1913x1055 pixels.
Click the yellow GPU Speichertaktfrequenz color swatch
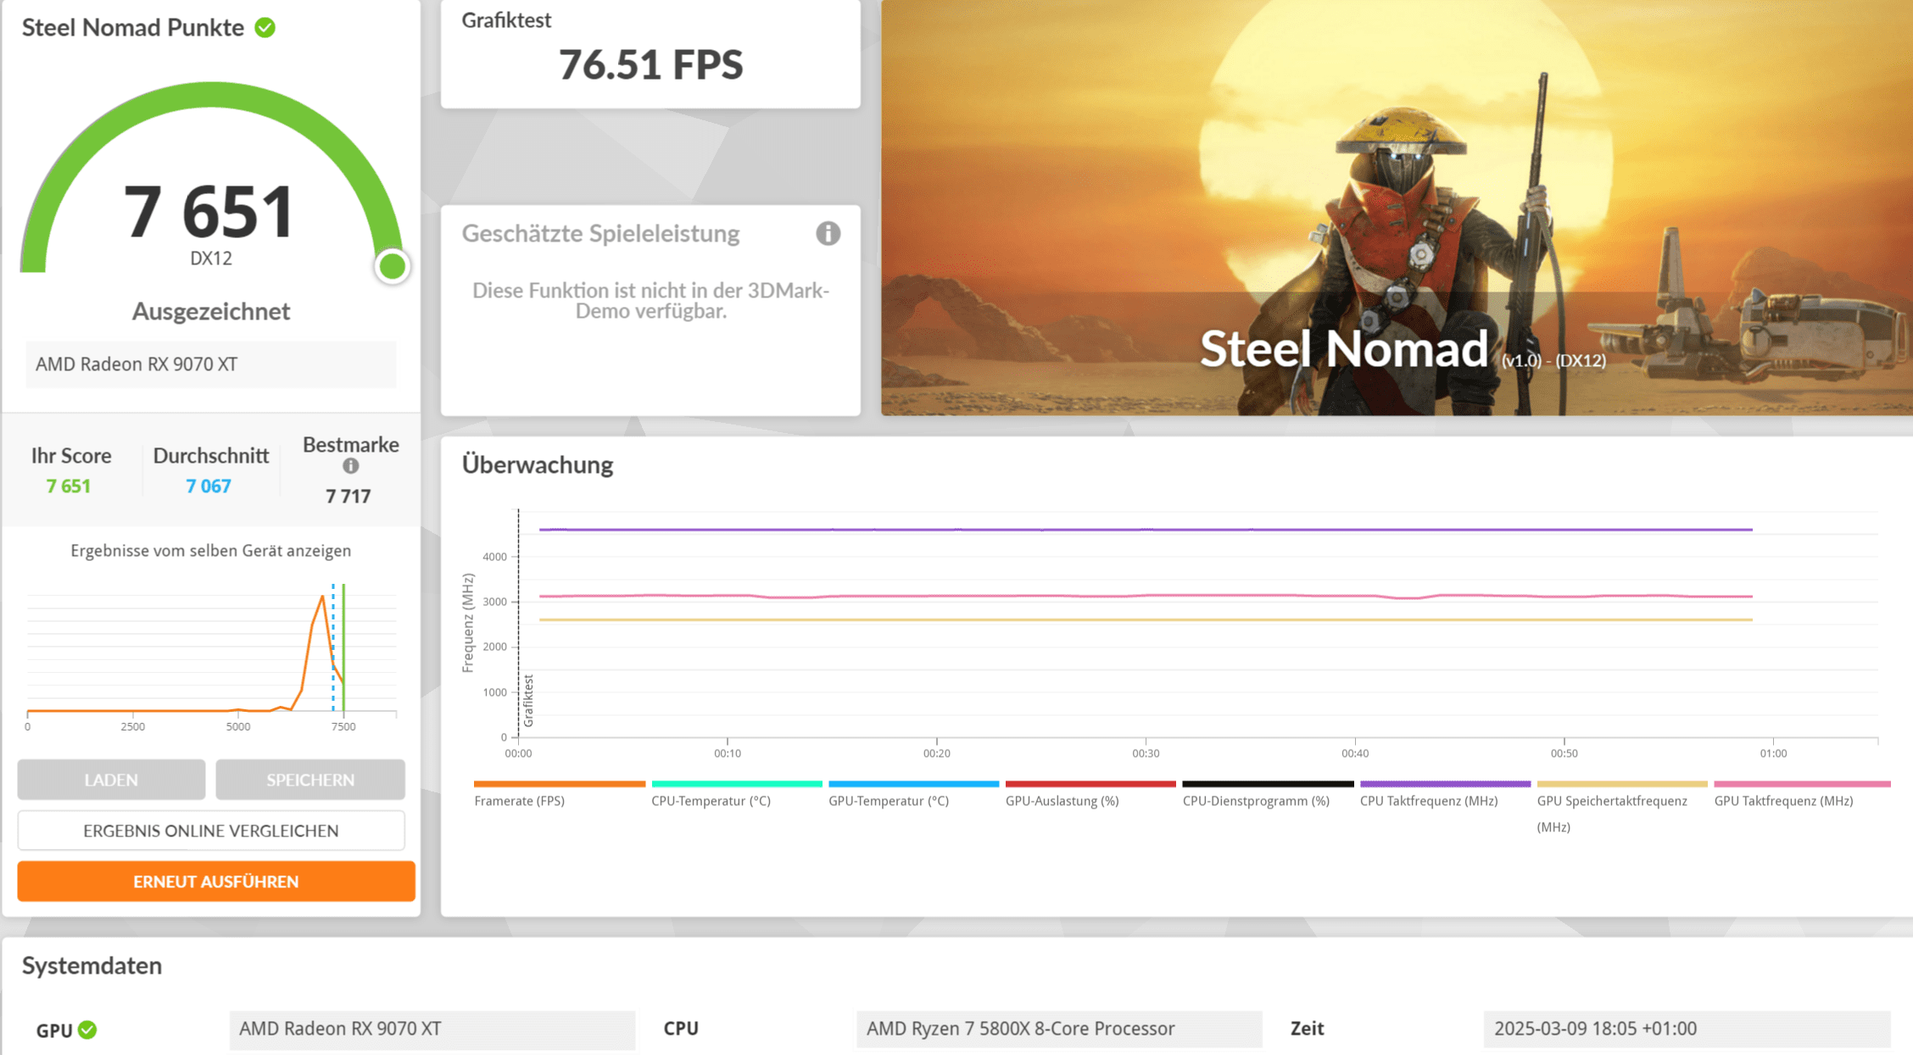click(x=1621, y=784)
